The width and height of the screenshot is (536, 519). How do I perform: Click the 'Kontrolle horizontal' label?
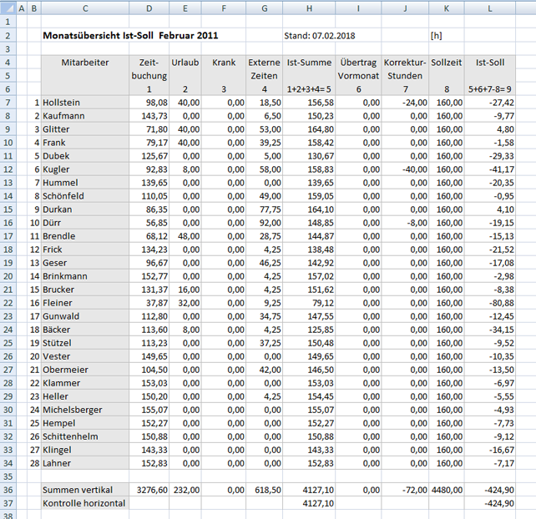pyautogui.click(x=84, y=503)
